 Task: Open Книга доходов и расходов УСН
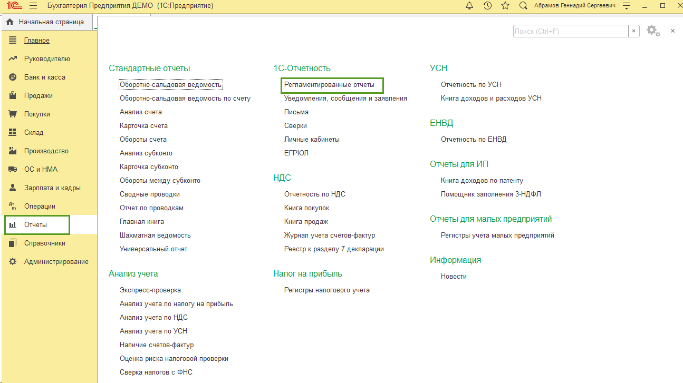[x=491, y=98]
